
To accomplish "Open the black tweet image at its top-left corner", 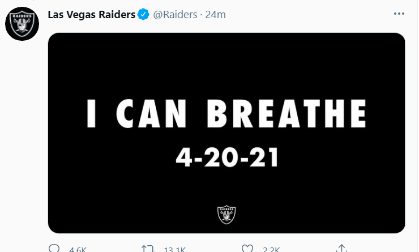I will [57, 41].
